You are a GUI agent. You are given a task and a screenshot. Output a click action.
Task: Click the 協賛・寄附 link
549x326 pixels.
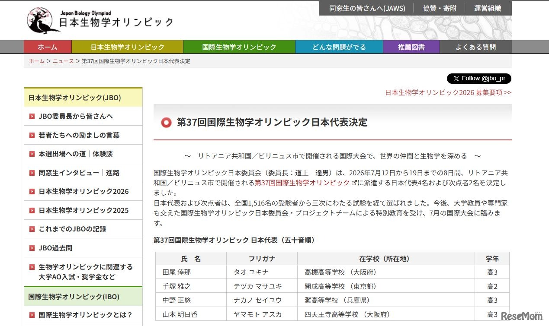[x=440, y=8]
